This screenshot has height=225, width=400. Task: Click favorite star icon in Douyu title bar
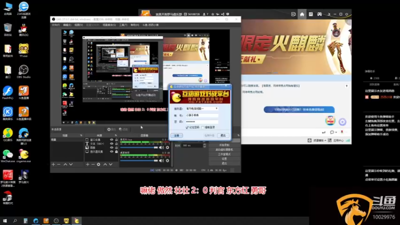[x=213, y=14]
